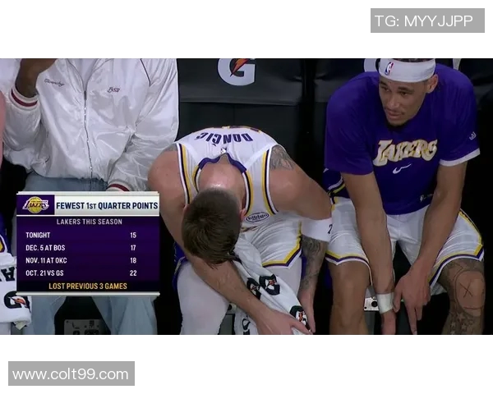Click the Gatorade G logo behind bench
493x394 pixels.
coord(237,71)
